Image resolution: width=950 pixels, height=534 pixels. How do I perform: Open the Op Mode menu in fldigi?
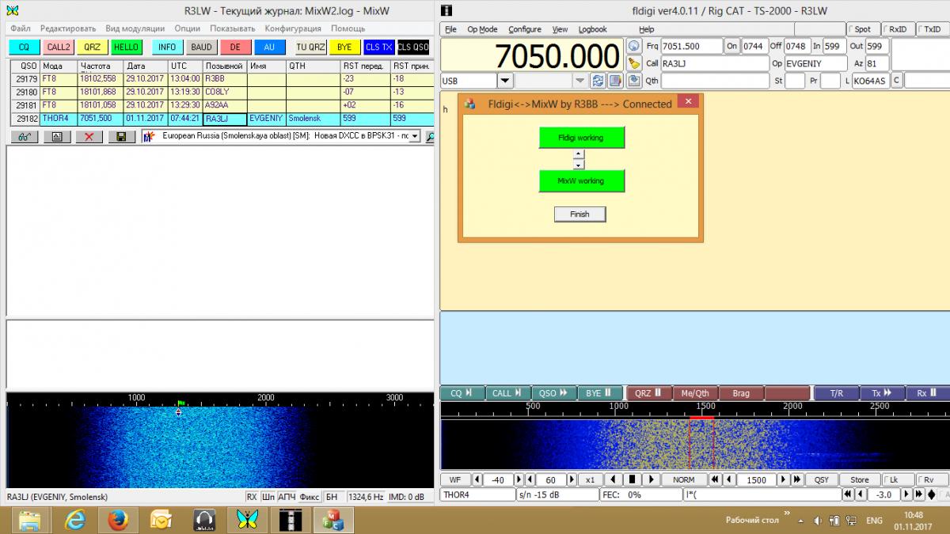[x=482, y=29]
